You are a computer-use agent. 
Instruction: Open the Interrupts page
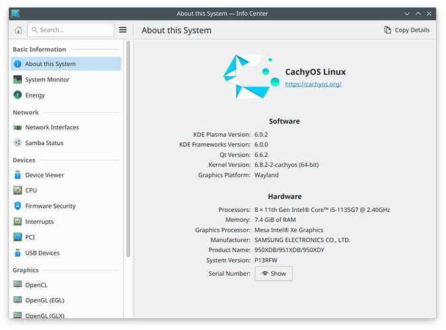click(39, 222)
